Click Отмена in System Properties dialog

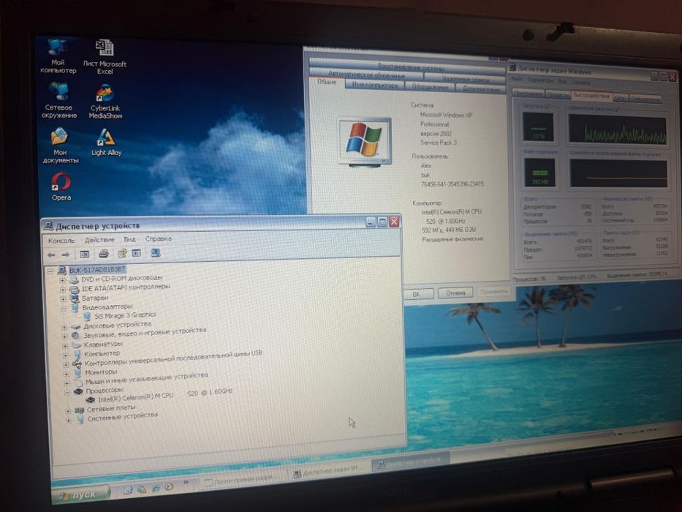[455, 293]
